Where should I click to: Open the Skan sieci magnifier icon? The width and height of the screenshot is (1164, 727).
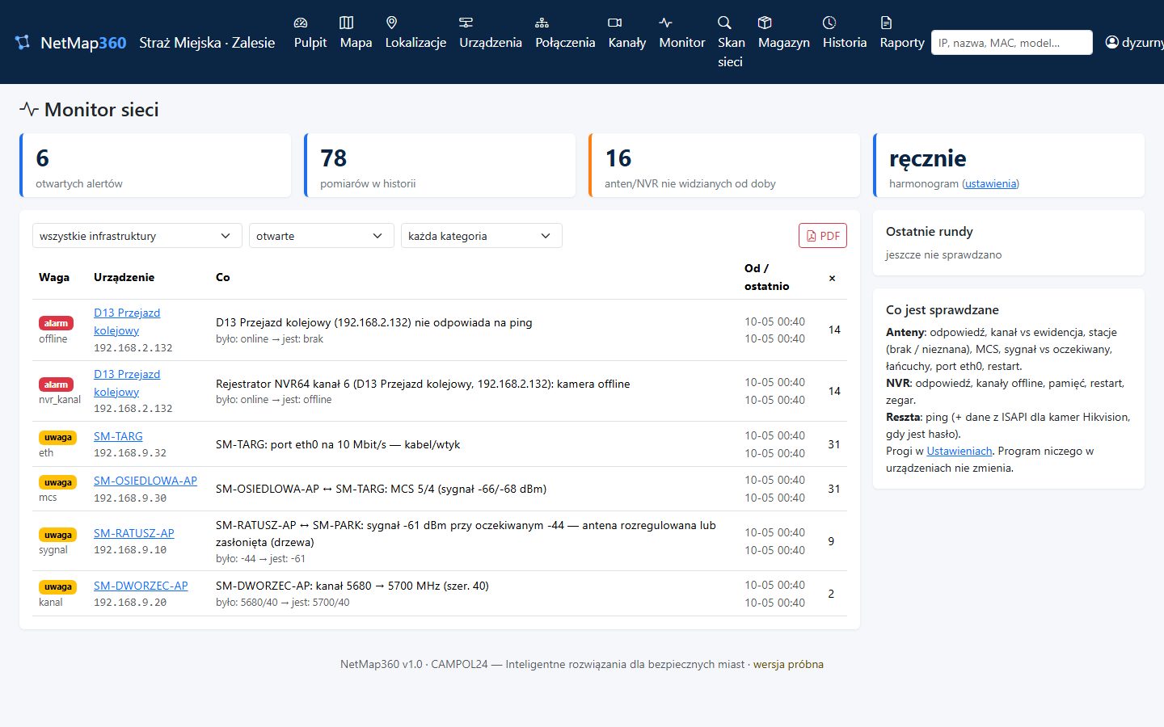[725, 23]
